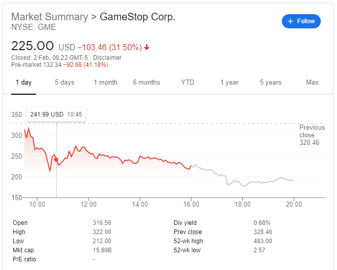The height and width of the screenshot is (270, 337).
Task: Click the red data point marker on chart
Action: point(56,160)
